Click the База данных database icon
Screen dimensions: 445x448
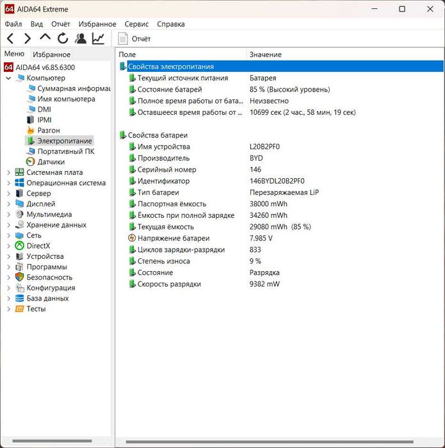(x=19, y=298)
